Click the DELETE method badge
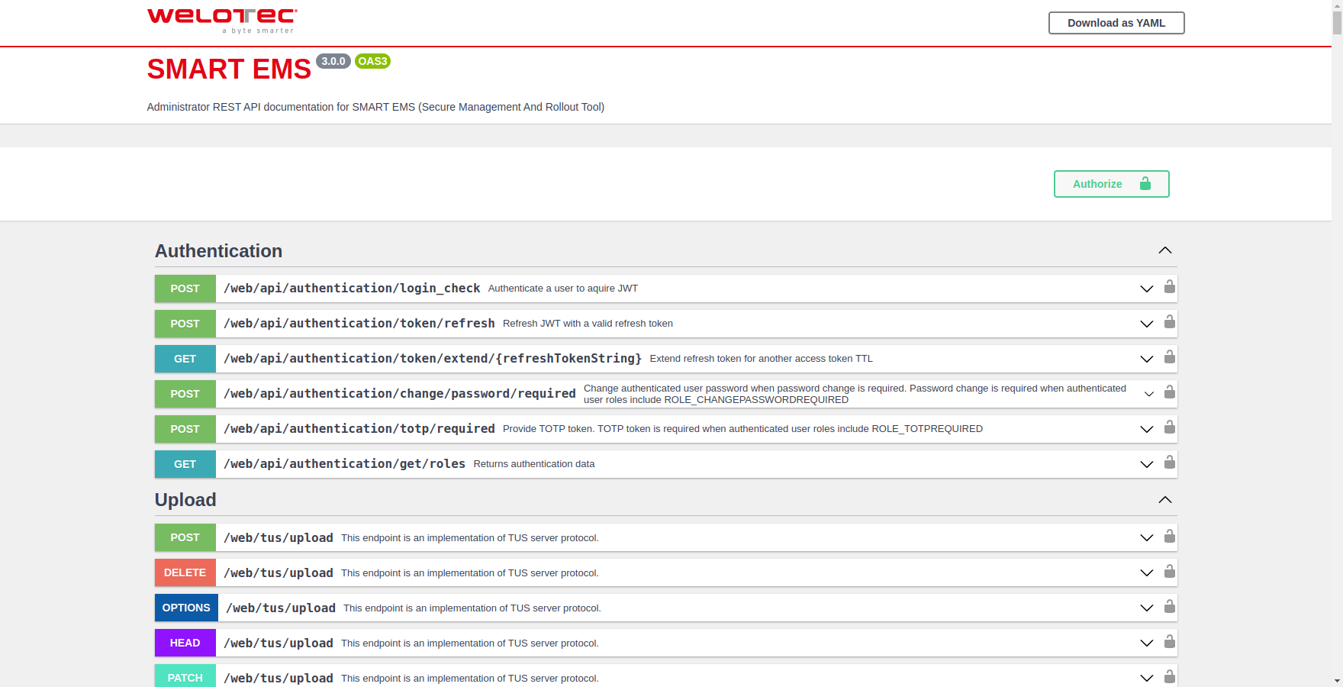Screen dimensions: 1343x687 185,572
